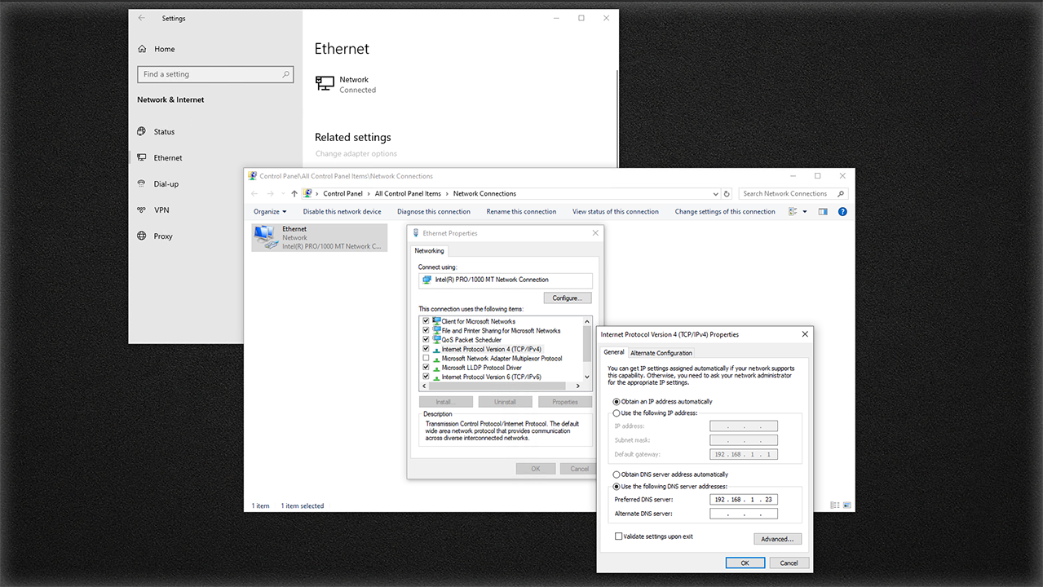Open the Status page icon in Settings

143,131
